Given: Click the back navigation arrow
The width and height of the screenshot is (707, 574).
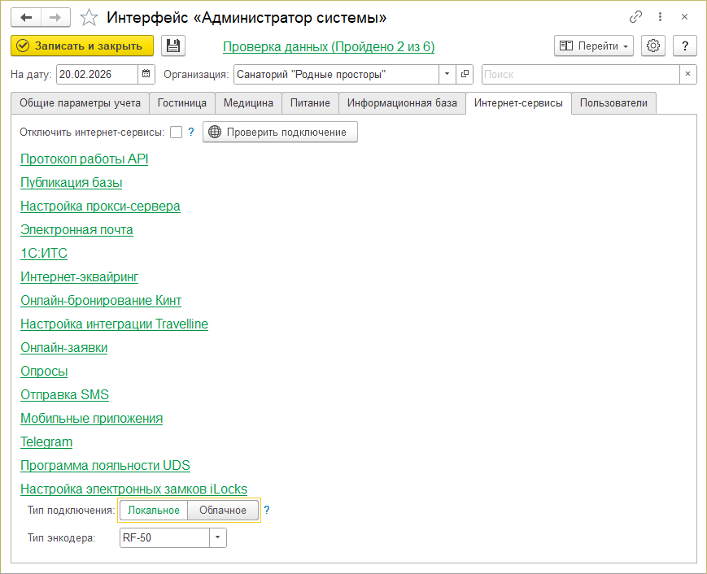Looking at the screenshot, I should (x=26, y=17).
